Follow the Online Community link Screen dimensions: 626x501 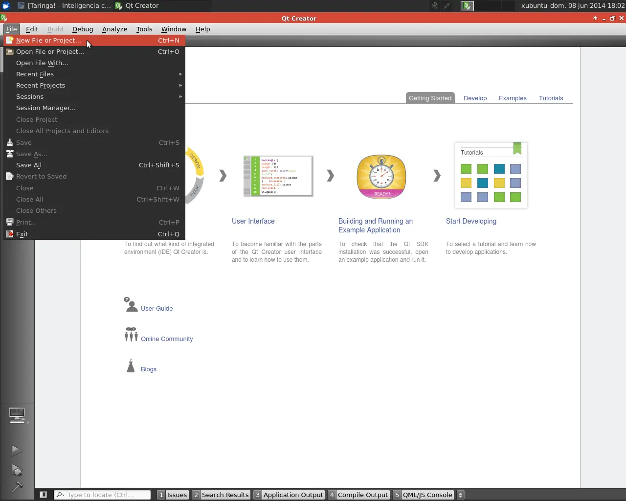click(x=167, y=339)
